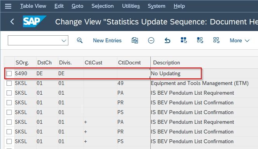Expand the command field dropdown arrow
Screen dimensions: 258x149
point(64,41)
